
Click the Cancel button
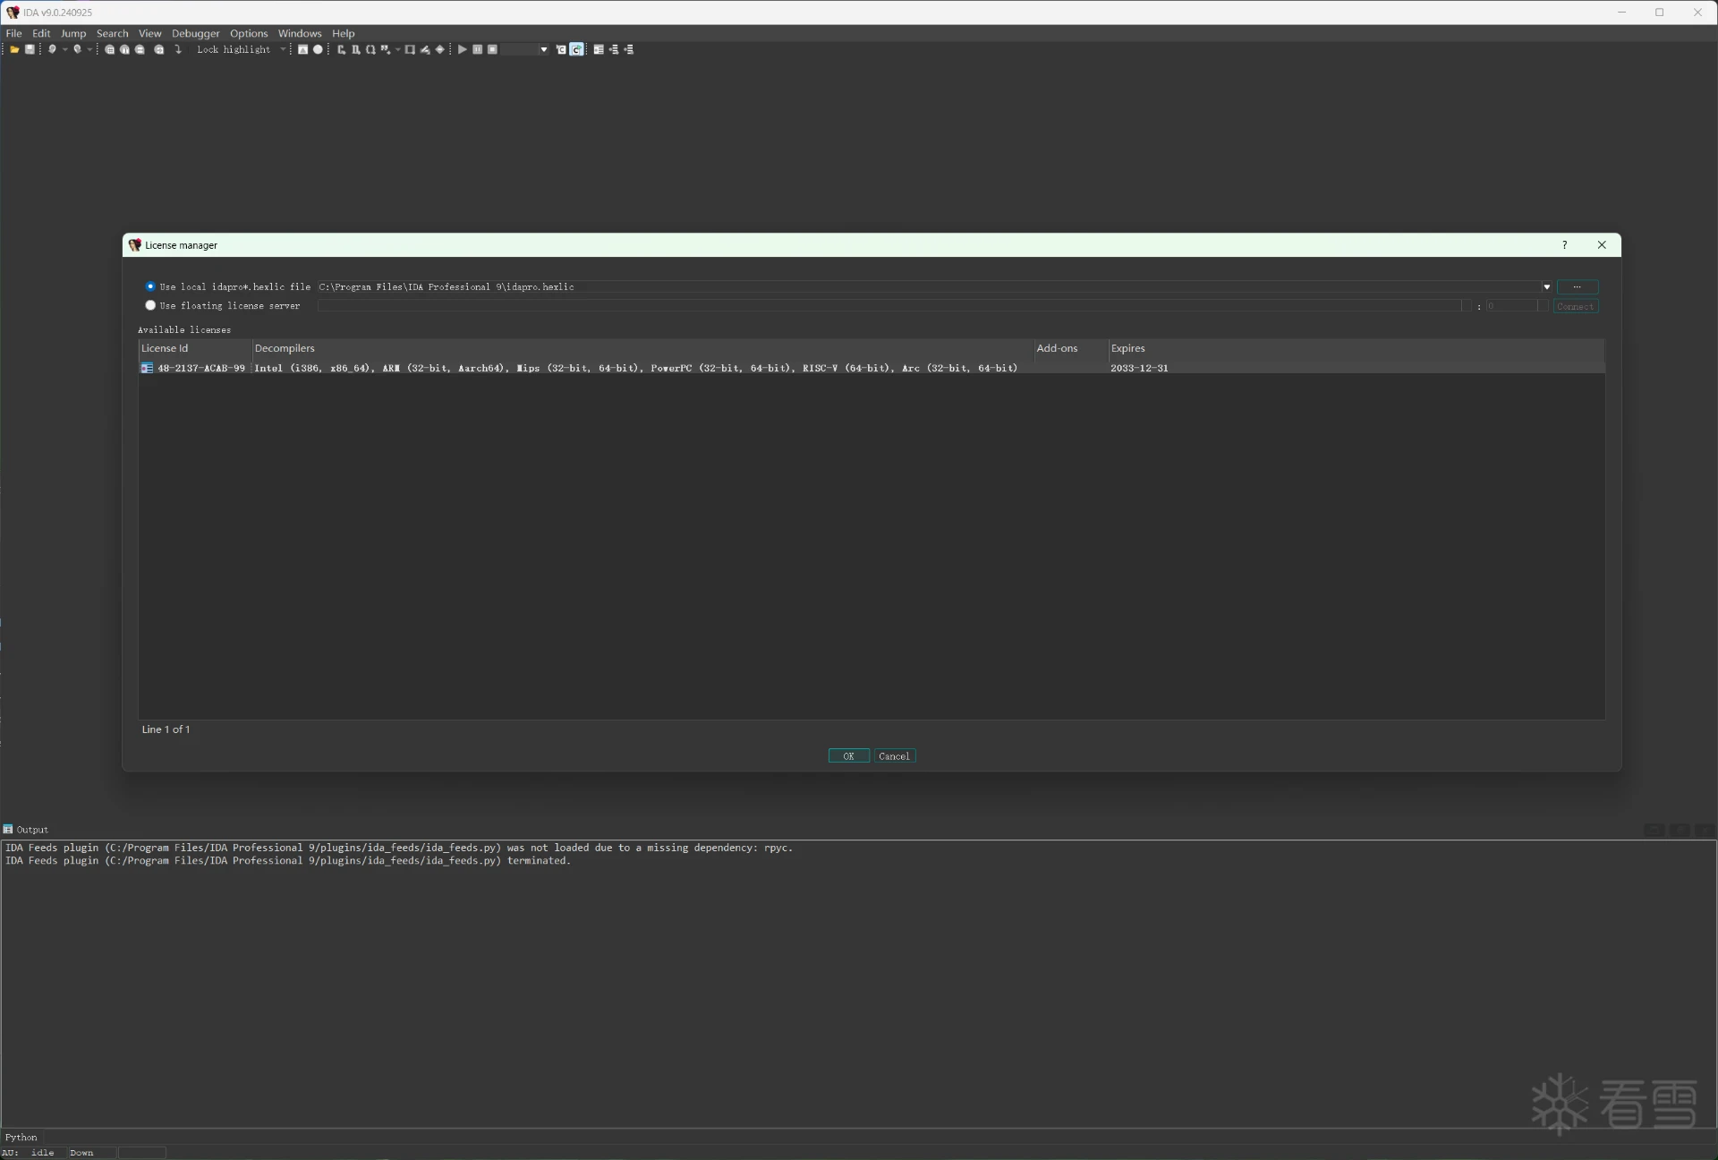click(894, 756)
